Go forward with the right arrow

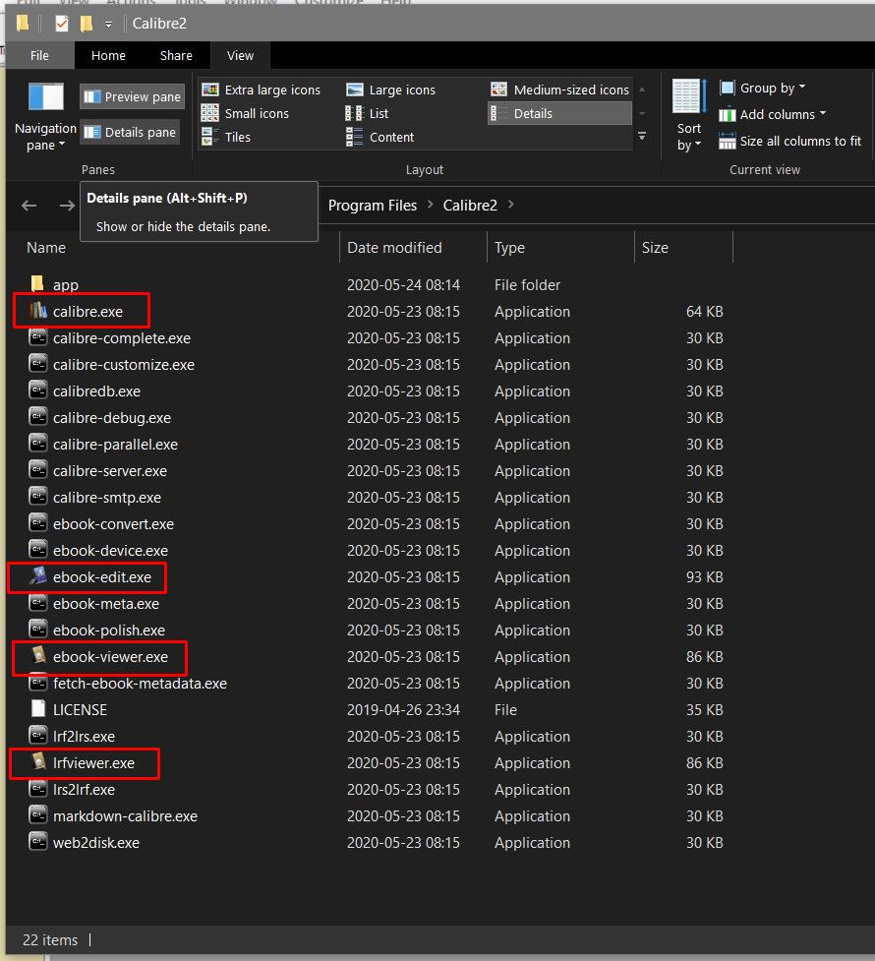click(x=67, y=206)
